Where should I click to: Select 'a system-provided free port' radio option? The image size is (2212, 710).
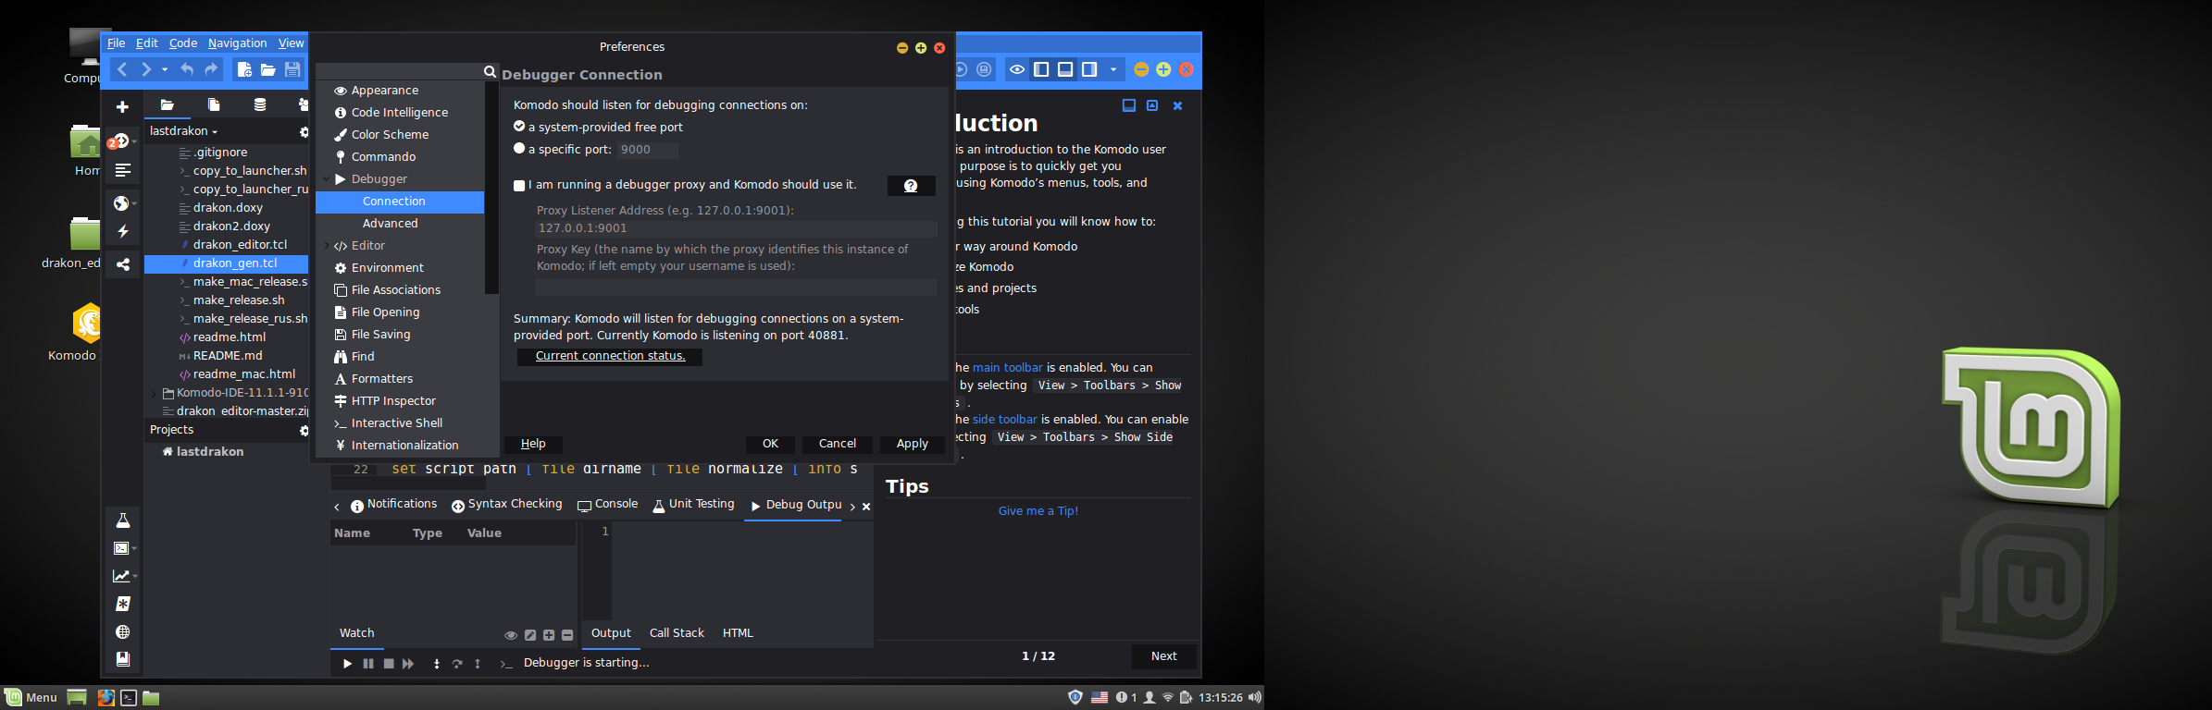pos(519,127)
